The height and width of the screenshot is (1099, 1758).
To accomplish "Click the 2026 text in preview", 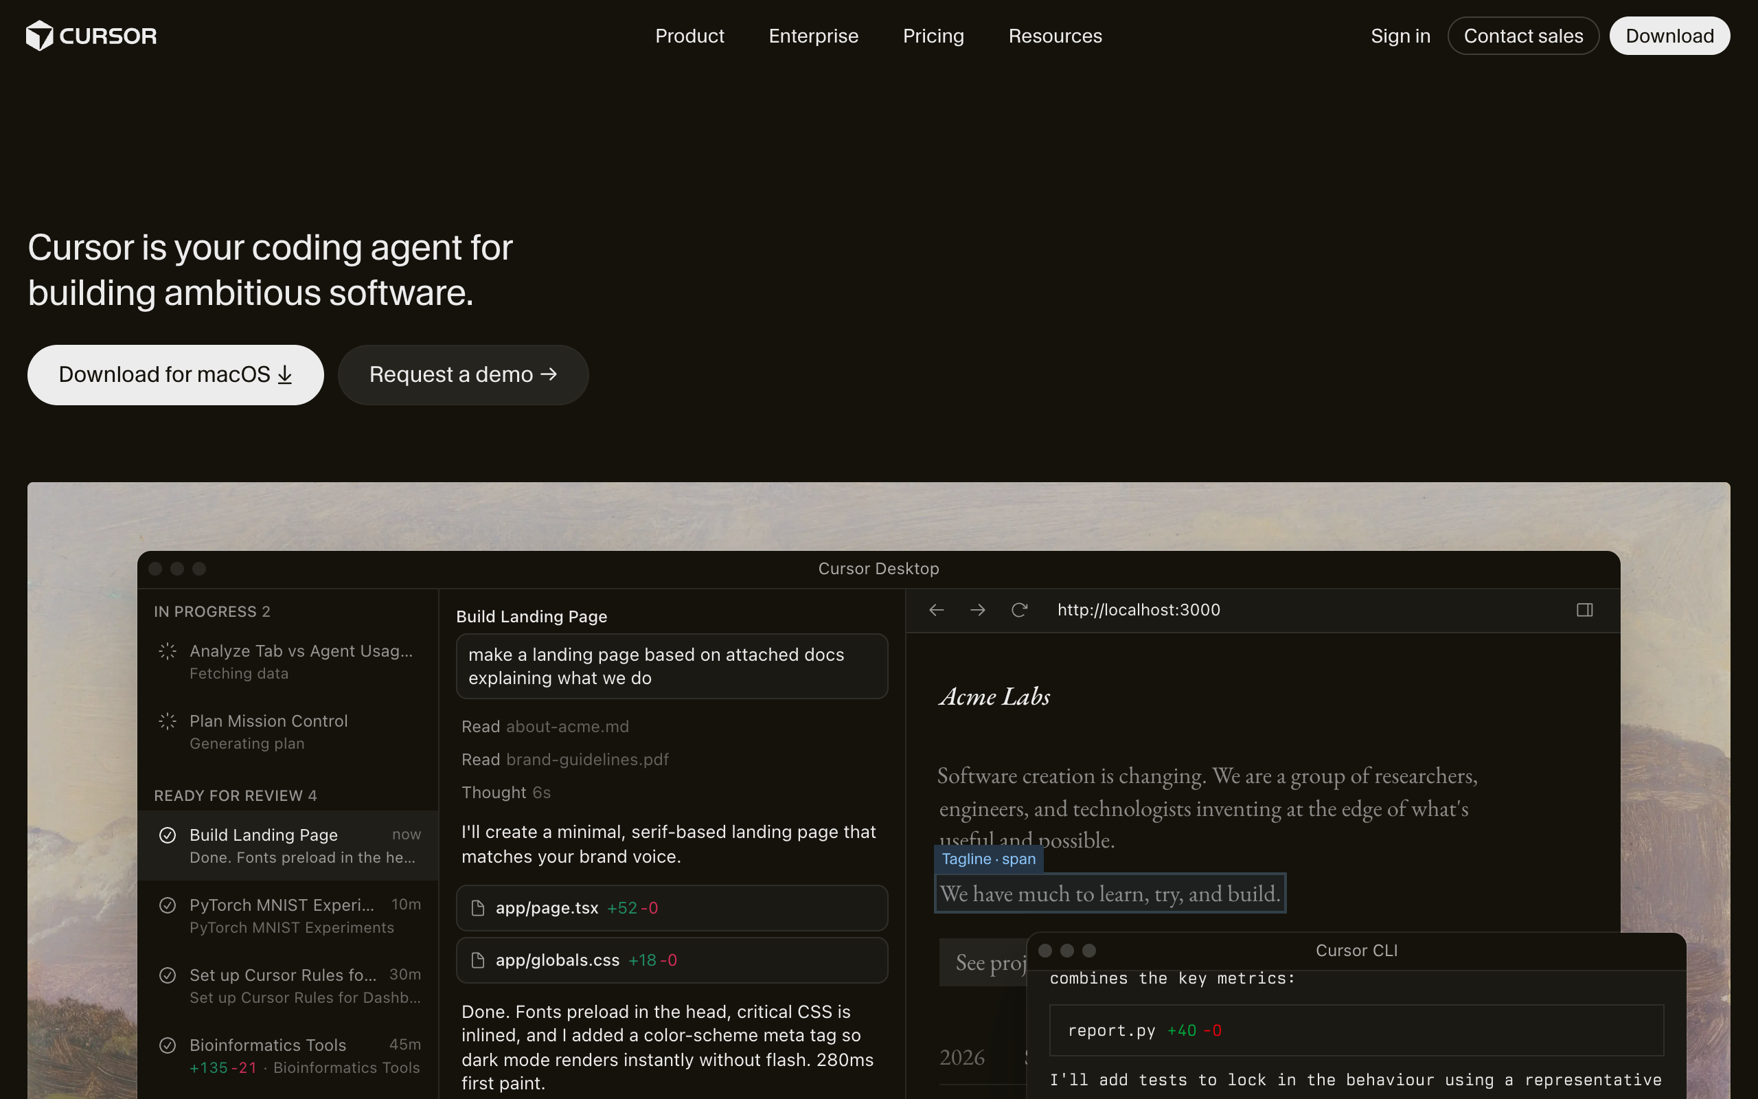I will pyautogui.click(x=962, y=1057).
